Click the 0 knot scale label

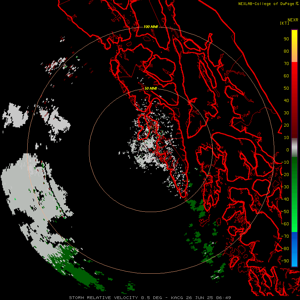[288, 150]
